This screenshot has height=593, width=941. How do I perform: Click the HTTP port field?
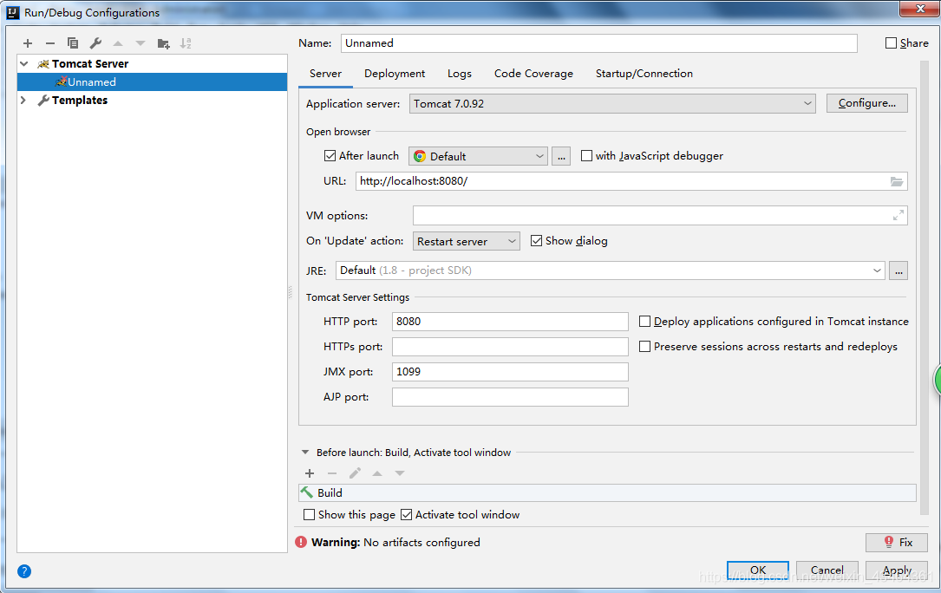click(x=510, y=322)
